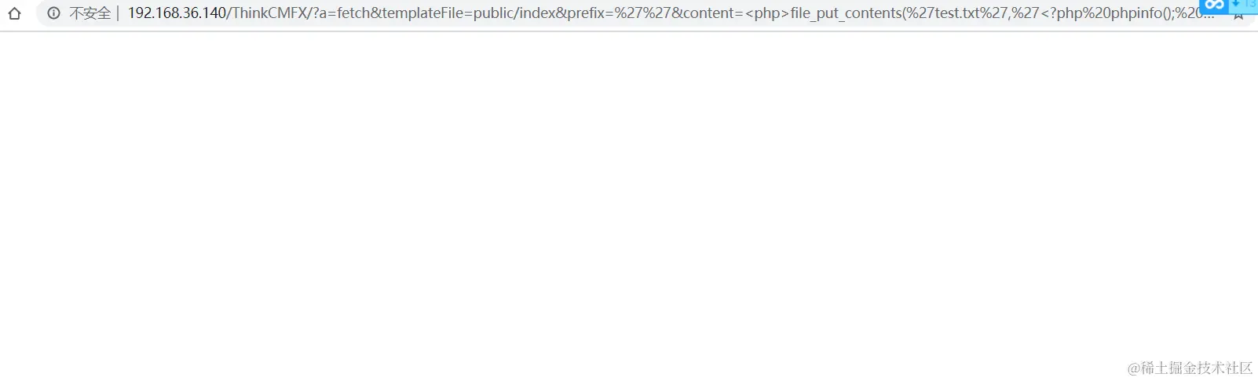Bookmark this page with the star icon
Screen dimensions: 1258x381
click(1238, 16)
